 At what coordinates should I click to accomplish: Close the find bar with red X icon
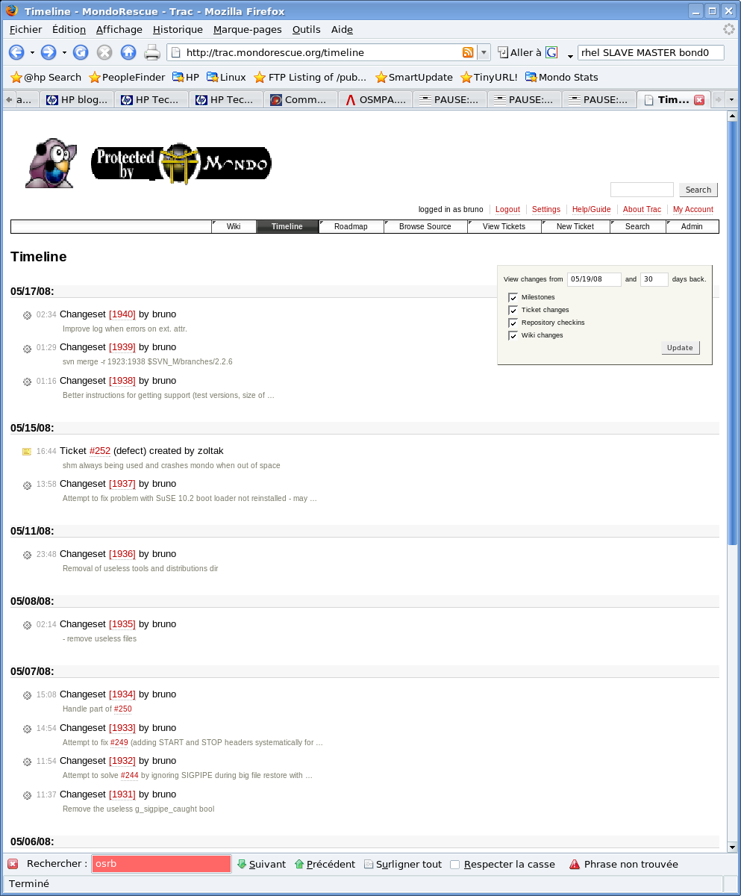(13, 864)
